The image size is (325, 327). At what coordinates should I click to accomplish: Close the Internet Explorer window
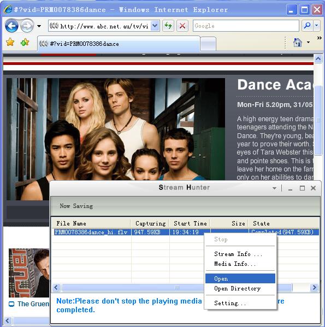[317, 10]
